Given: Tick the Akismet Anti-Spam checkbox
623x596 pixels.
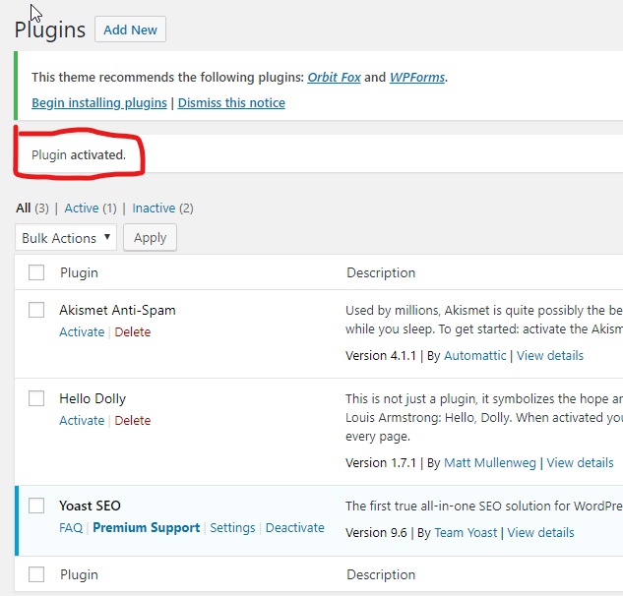Looking at the screenshot, I should click(x=36, y=310).
